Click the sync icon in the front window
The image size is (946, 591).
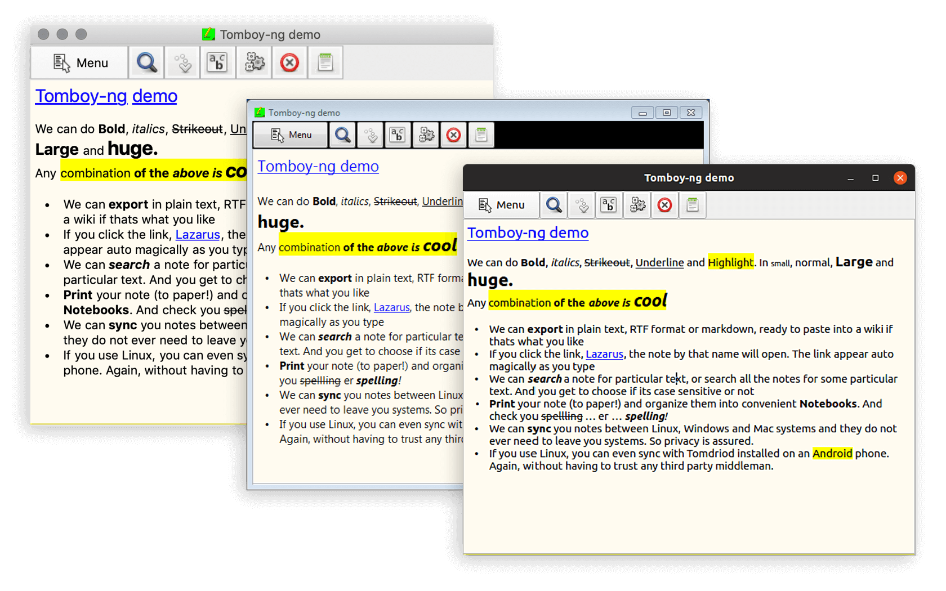tap(581, 205)
